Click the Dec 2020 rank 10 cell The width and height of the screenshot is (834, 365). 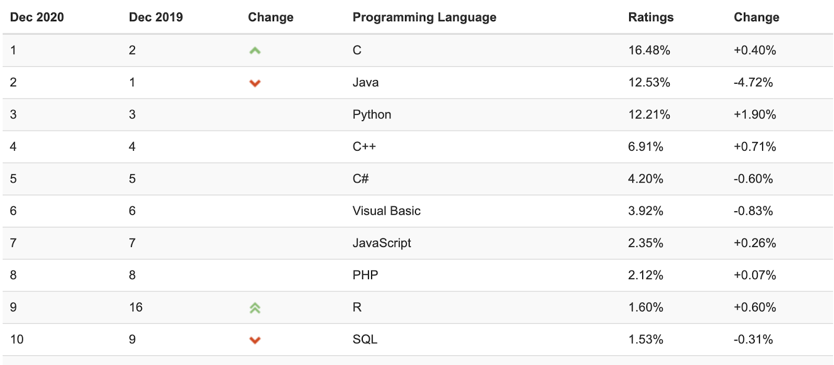pos(17,340)
